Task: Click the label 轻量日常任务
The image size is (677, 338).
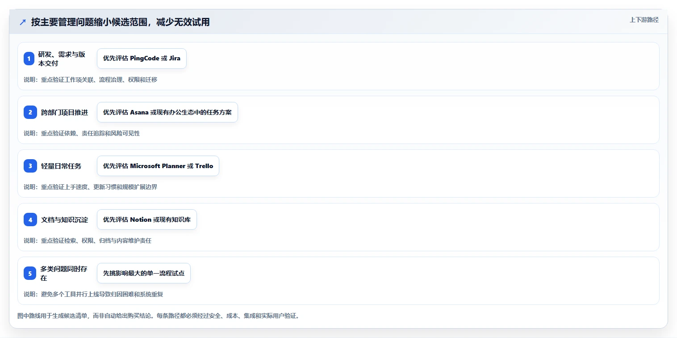Action: [x=61, y=166]
